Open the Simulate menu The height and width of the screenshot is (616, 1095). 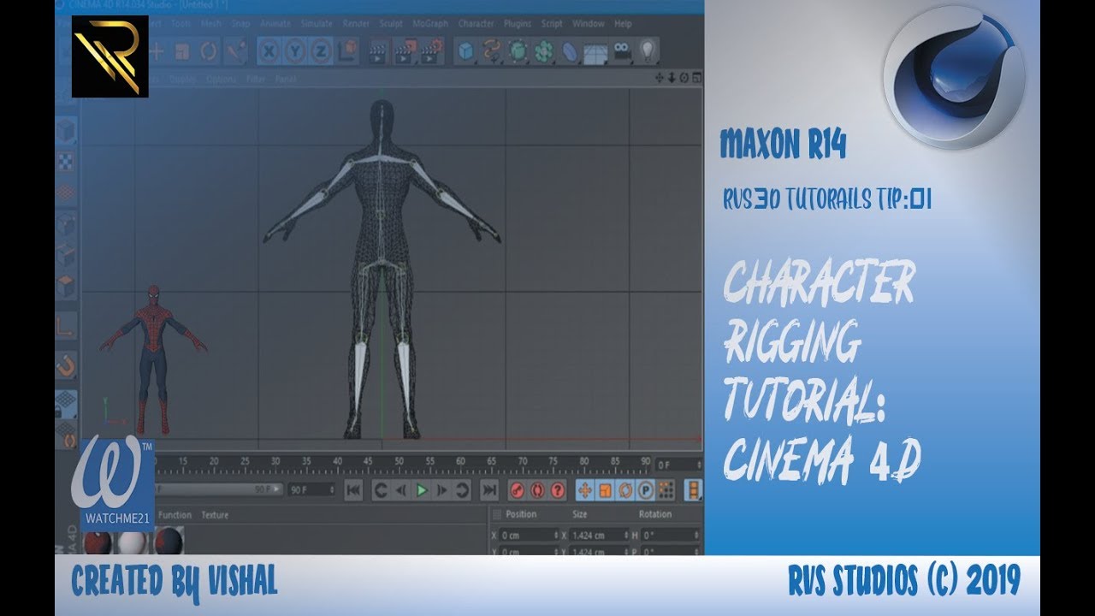click(x=317, y=24)
